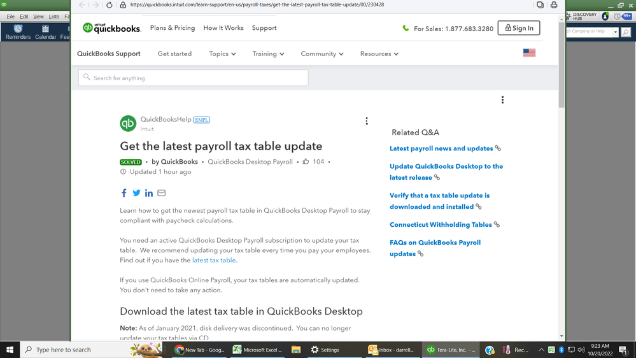Open the File menu in QuickBooks
Image resolution: width=636 pixels, height=358 pixels.
[x=11, y=17]
